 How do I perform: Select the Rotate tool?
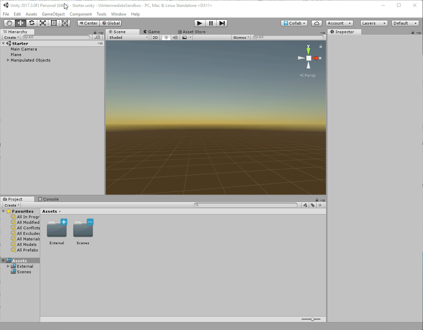coord(31,23)
